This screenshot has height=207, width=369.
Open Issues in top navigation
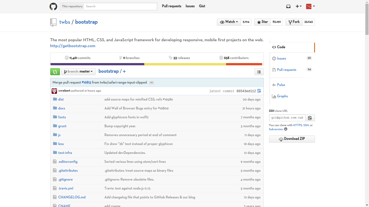[x=190, y=6]
